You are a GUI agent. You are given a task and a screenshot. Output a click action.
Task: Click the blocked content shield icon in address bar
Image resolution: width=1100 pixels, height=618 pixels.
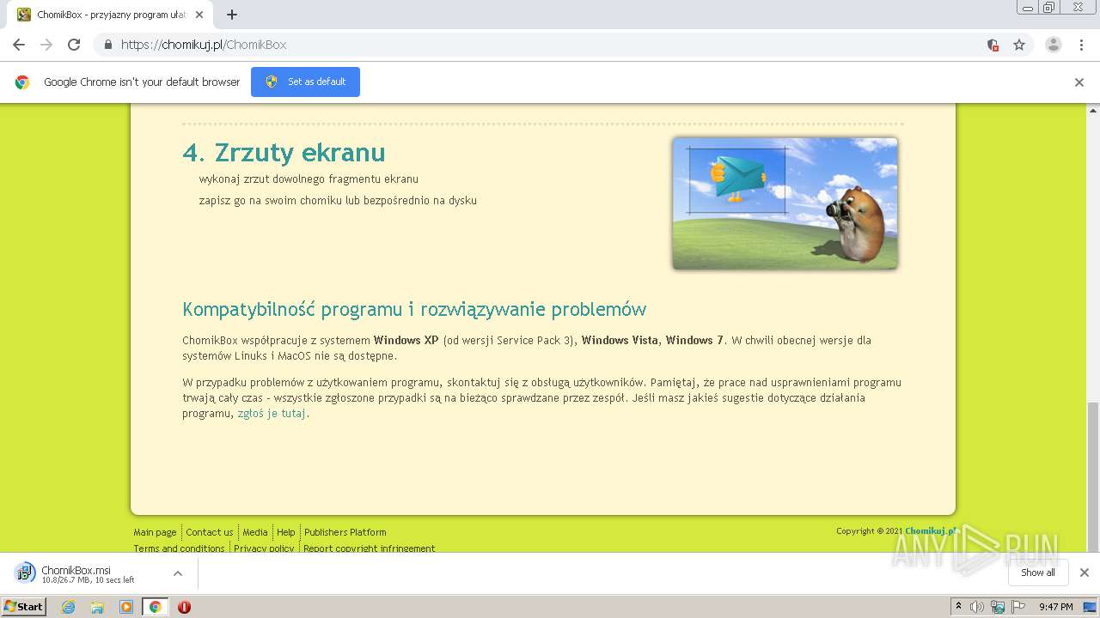pyautogui.click(x=993, y=45)
